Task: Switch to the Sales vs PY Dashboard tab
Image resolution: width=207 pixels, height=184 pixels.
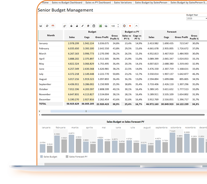Action: point(98,3)
